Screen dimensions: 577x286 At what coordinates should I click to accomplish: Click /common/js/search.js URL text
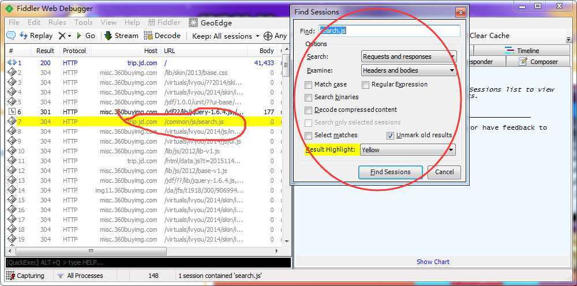point(194,122)
